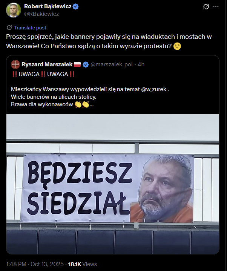Click the Polish flag emoji after Marszałek
The height and width of the screenshot is (271, 227).
click(77, 64)
